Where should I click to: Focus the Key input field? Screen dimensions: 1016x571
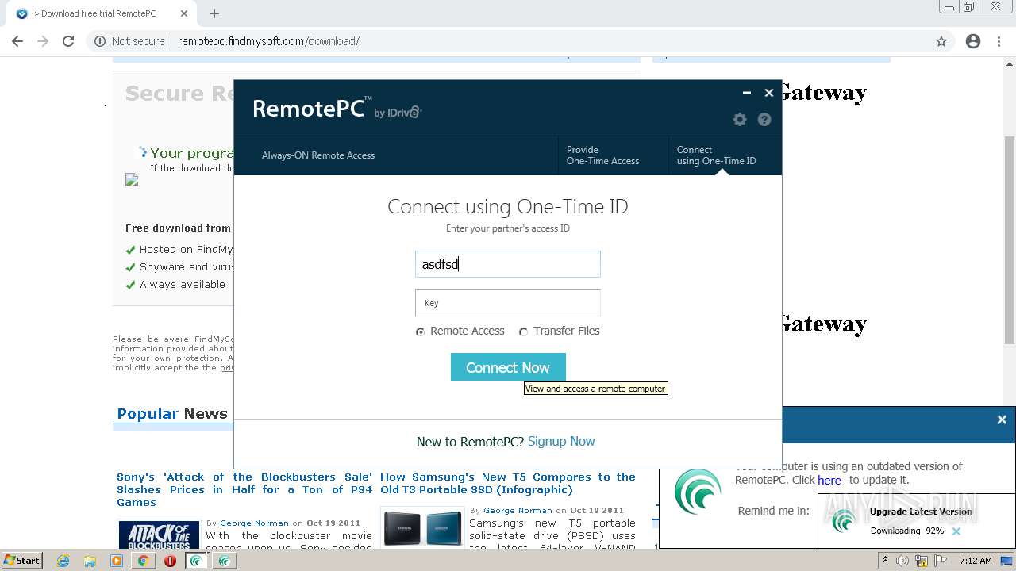click(x=508, y=303)
